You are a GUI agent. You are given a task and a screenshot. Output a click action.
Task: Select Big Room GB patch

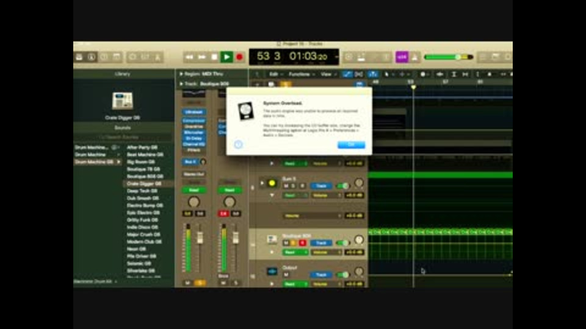(x=141, y=162)
